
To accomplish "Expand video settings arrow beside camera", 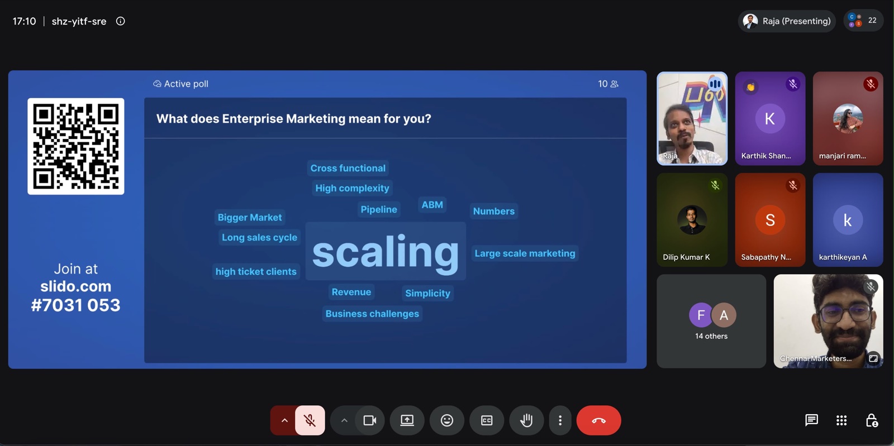I will coord(344,420).
